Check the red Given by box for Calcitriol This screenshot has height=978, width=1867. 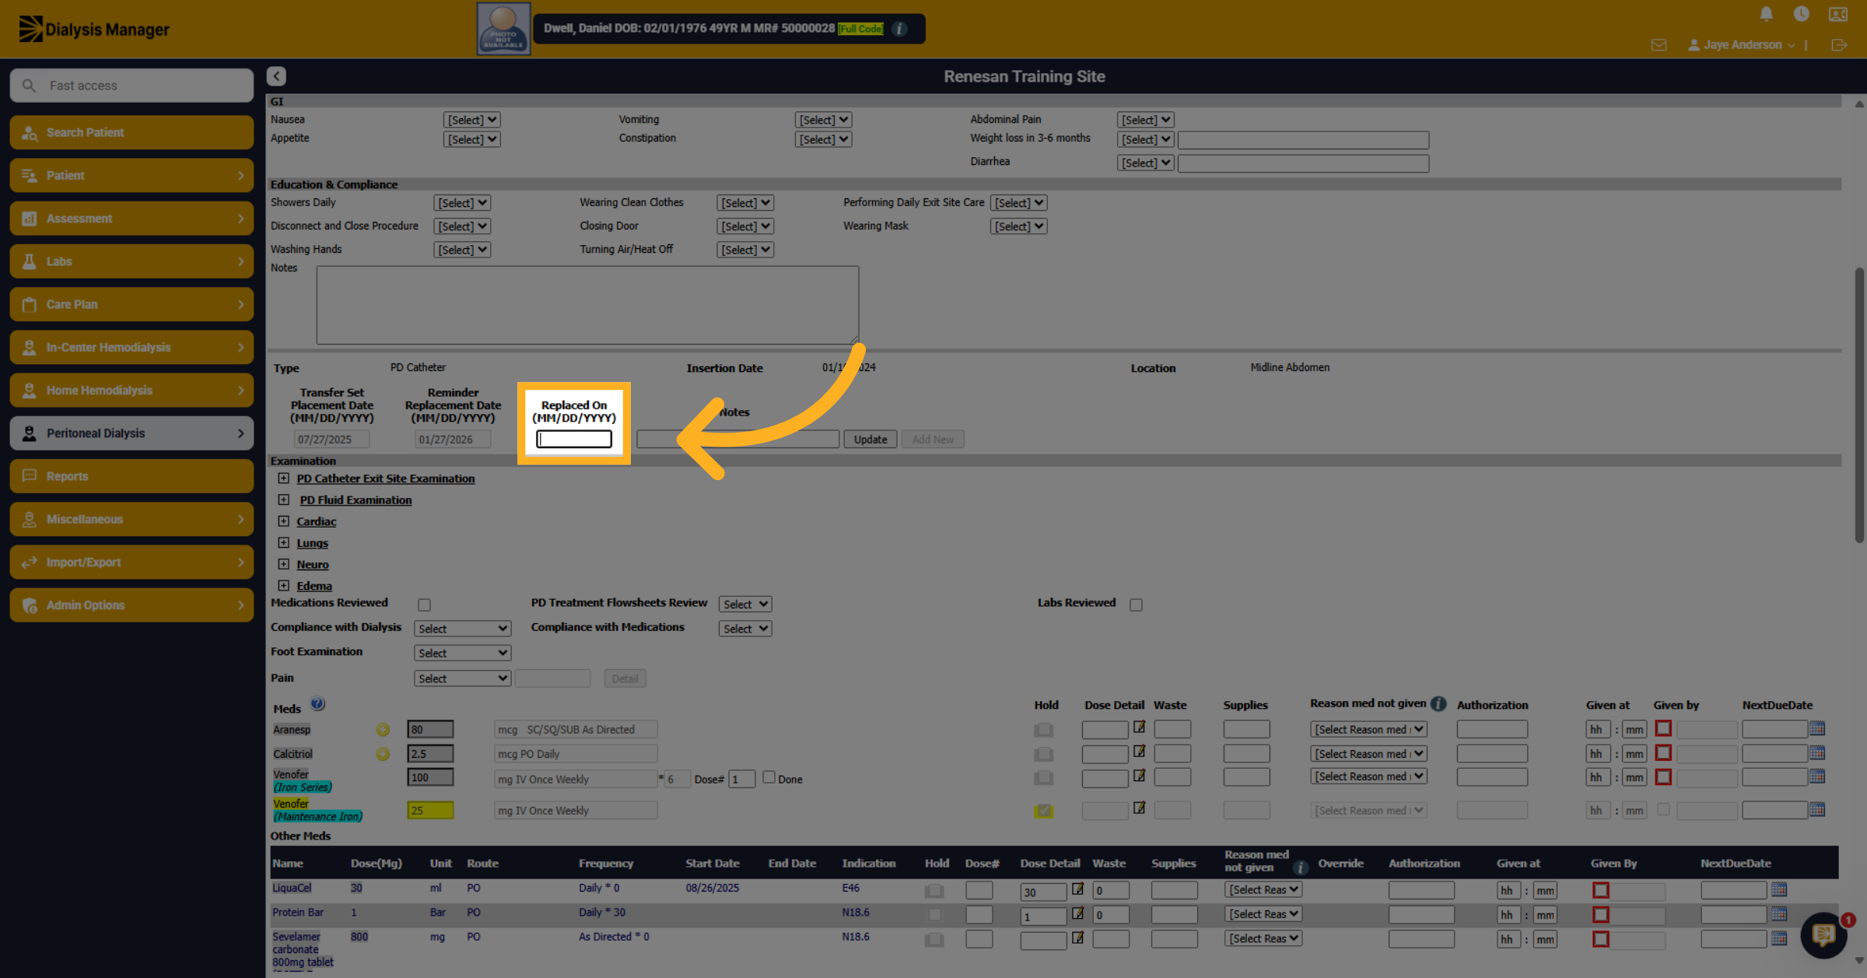pyautogui.click(x=1663, y=753)
